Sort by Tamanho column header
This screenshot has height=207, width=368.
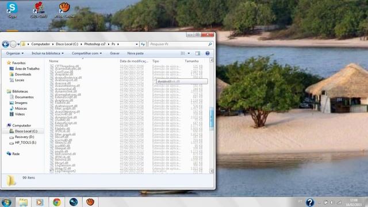pyautogui.click(x=191, y=61)
